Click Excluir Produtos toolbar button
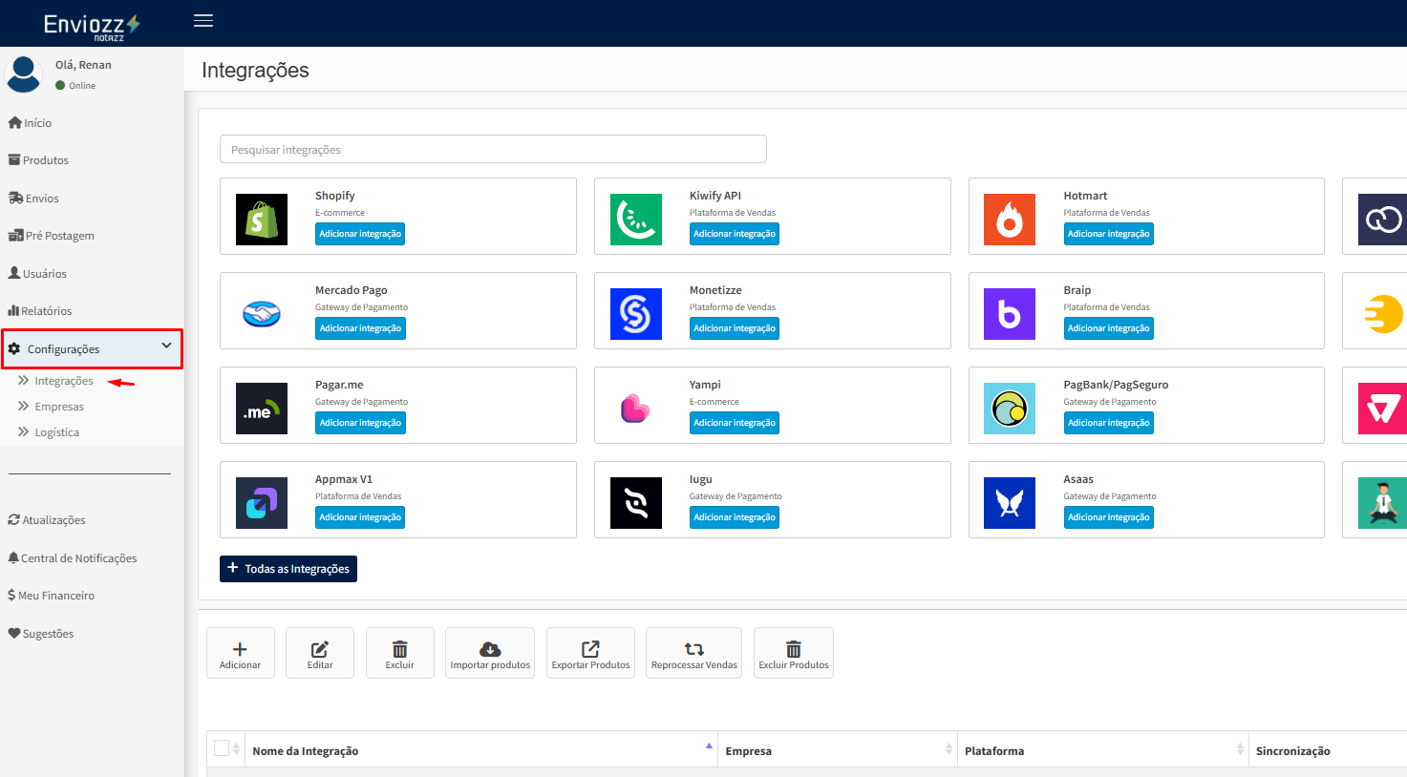The height and width of the screenshot is (777, 1407). (794, 653)
